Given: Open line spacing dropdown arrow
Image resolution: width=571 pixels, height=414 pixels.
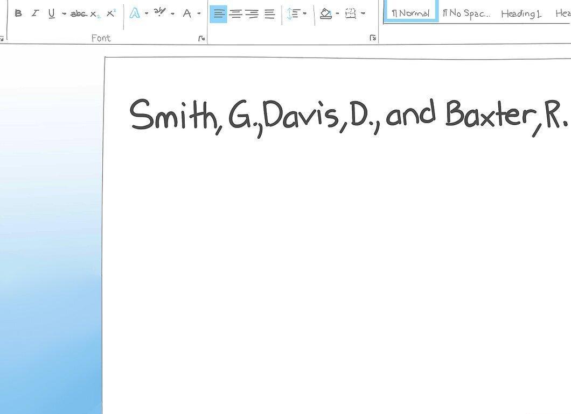Looking at the screenshot, I should point(305,14).
